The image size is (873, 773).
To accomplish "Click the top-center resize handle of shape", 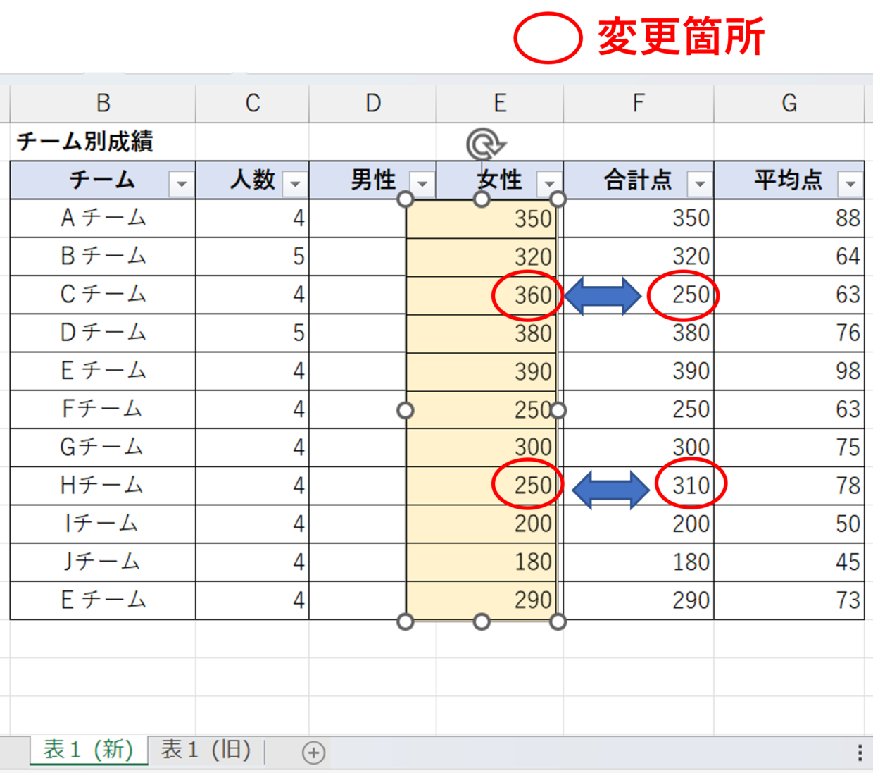I will tap(482, 199).
